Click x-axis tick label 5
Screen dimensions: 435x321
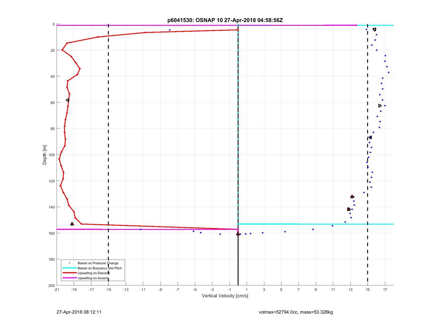281,289
